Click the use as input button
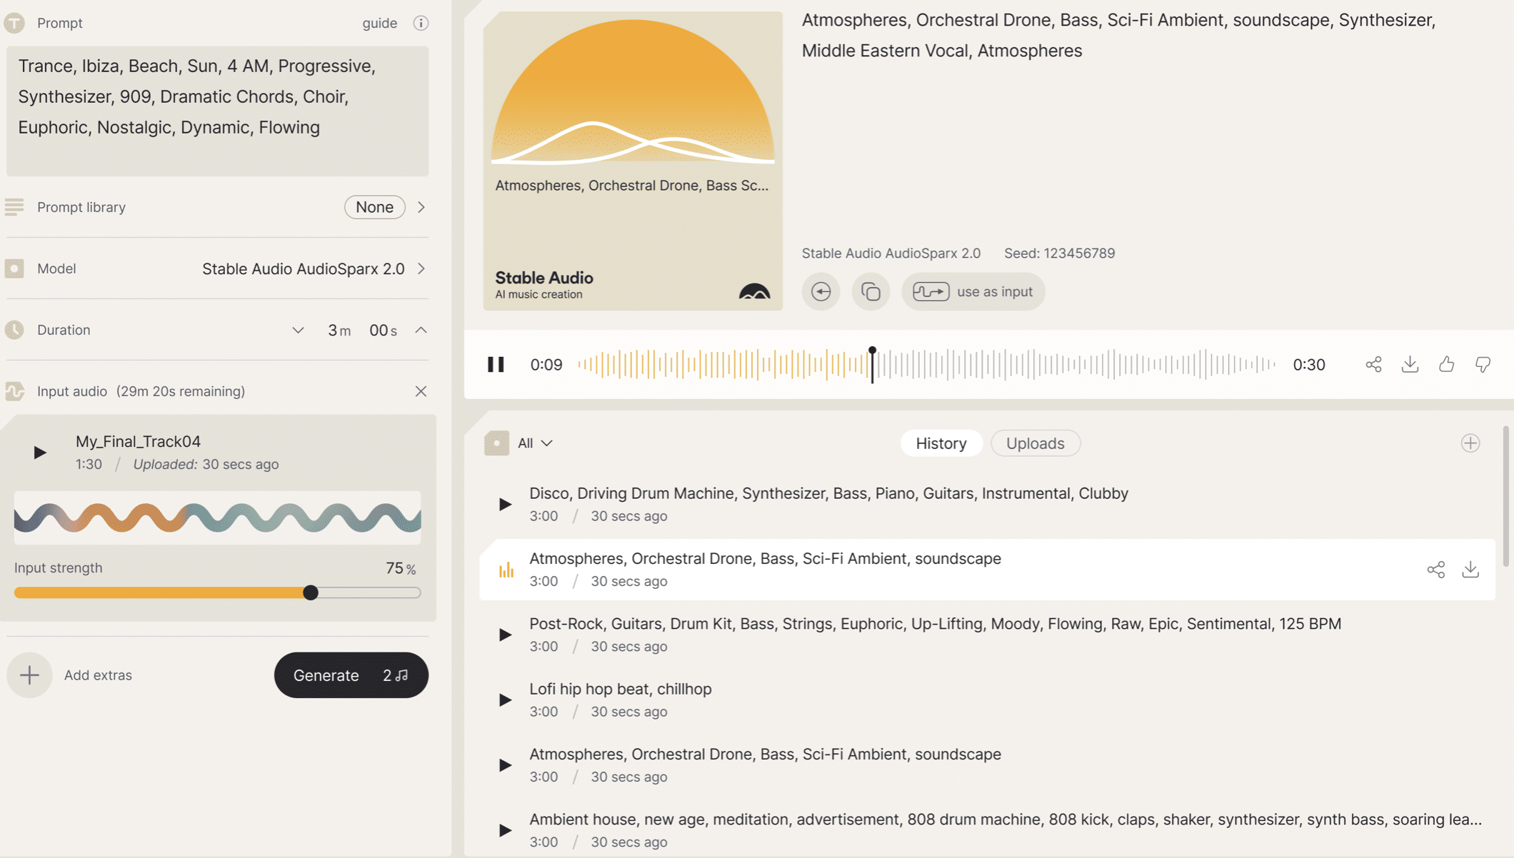This screenshot has height=858, width=1514. [x=973, y=291]
